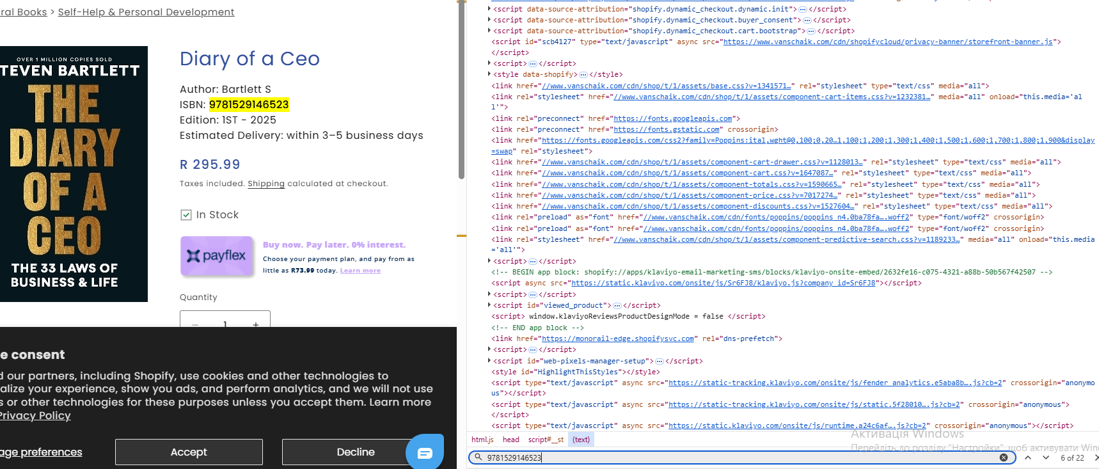Clear the DevTools search field
The width and height of the screenshot is (1099, 469).
[1004, 457]
